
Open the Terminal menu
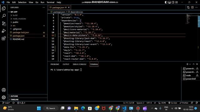point(50,2)
